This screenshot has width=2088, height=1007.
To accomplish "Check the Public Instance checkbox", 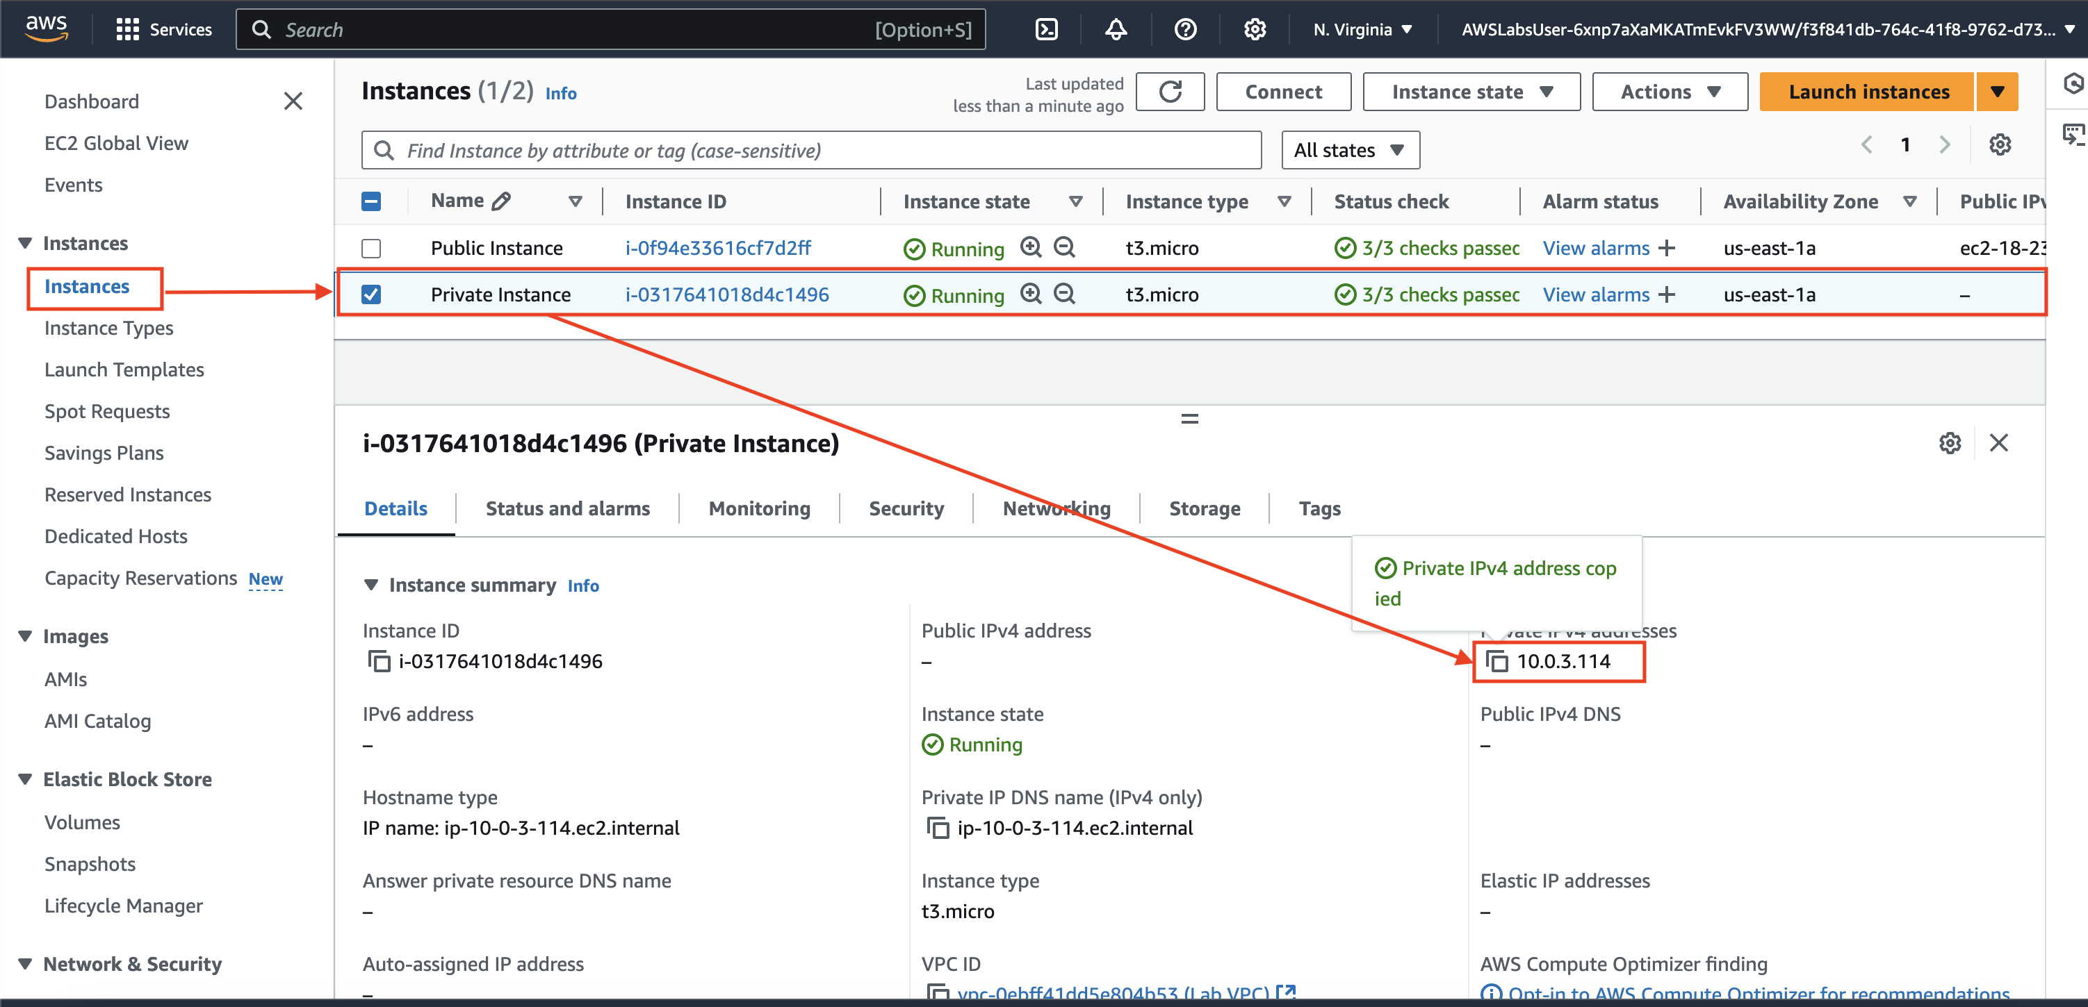I will [371, 248].
